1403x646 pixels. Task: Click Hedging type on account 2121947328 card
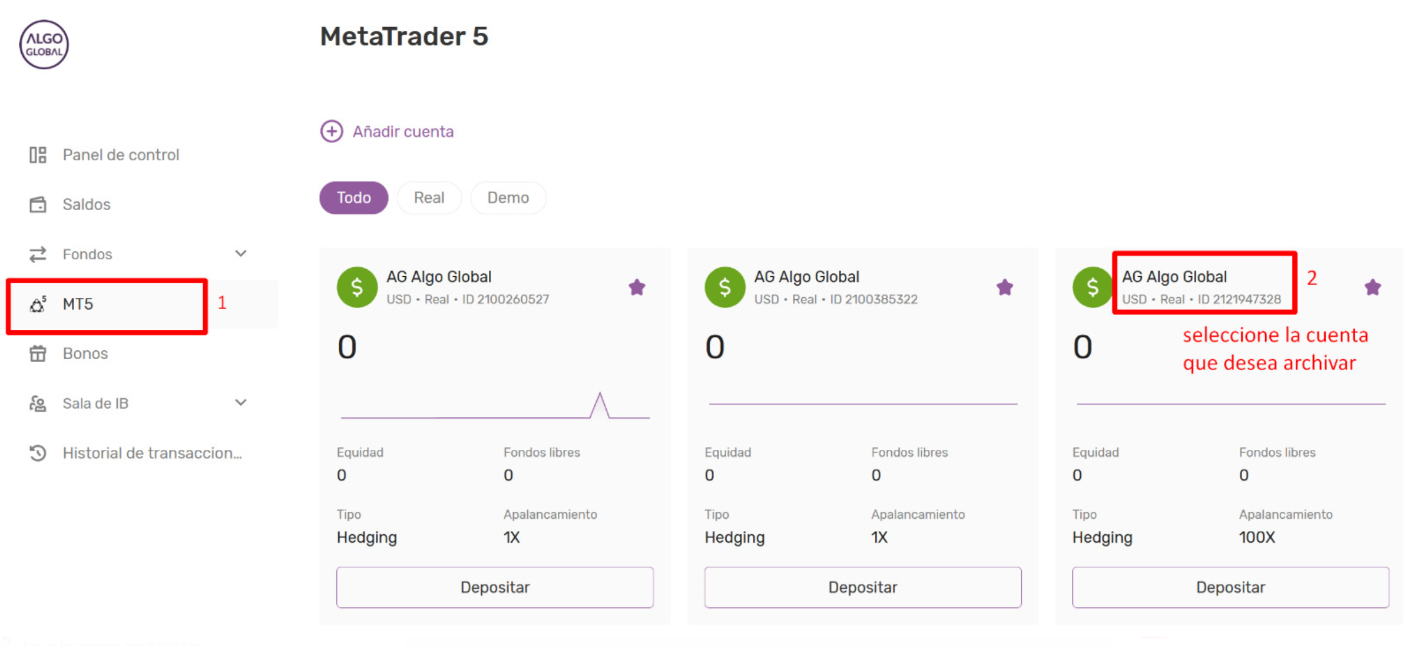[x=1103, y=538]
